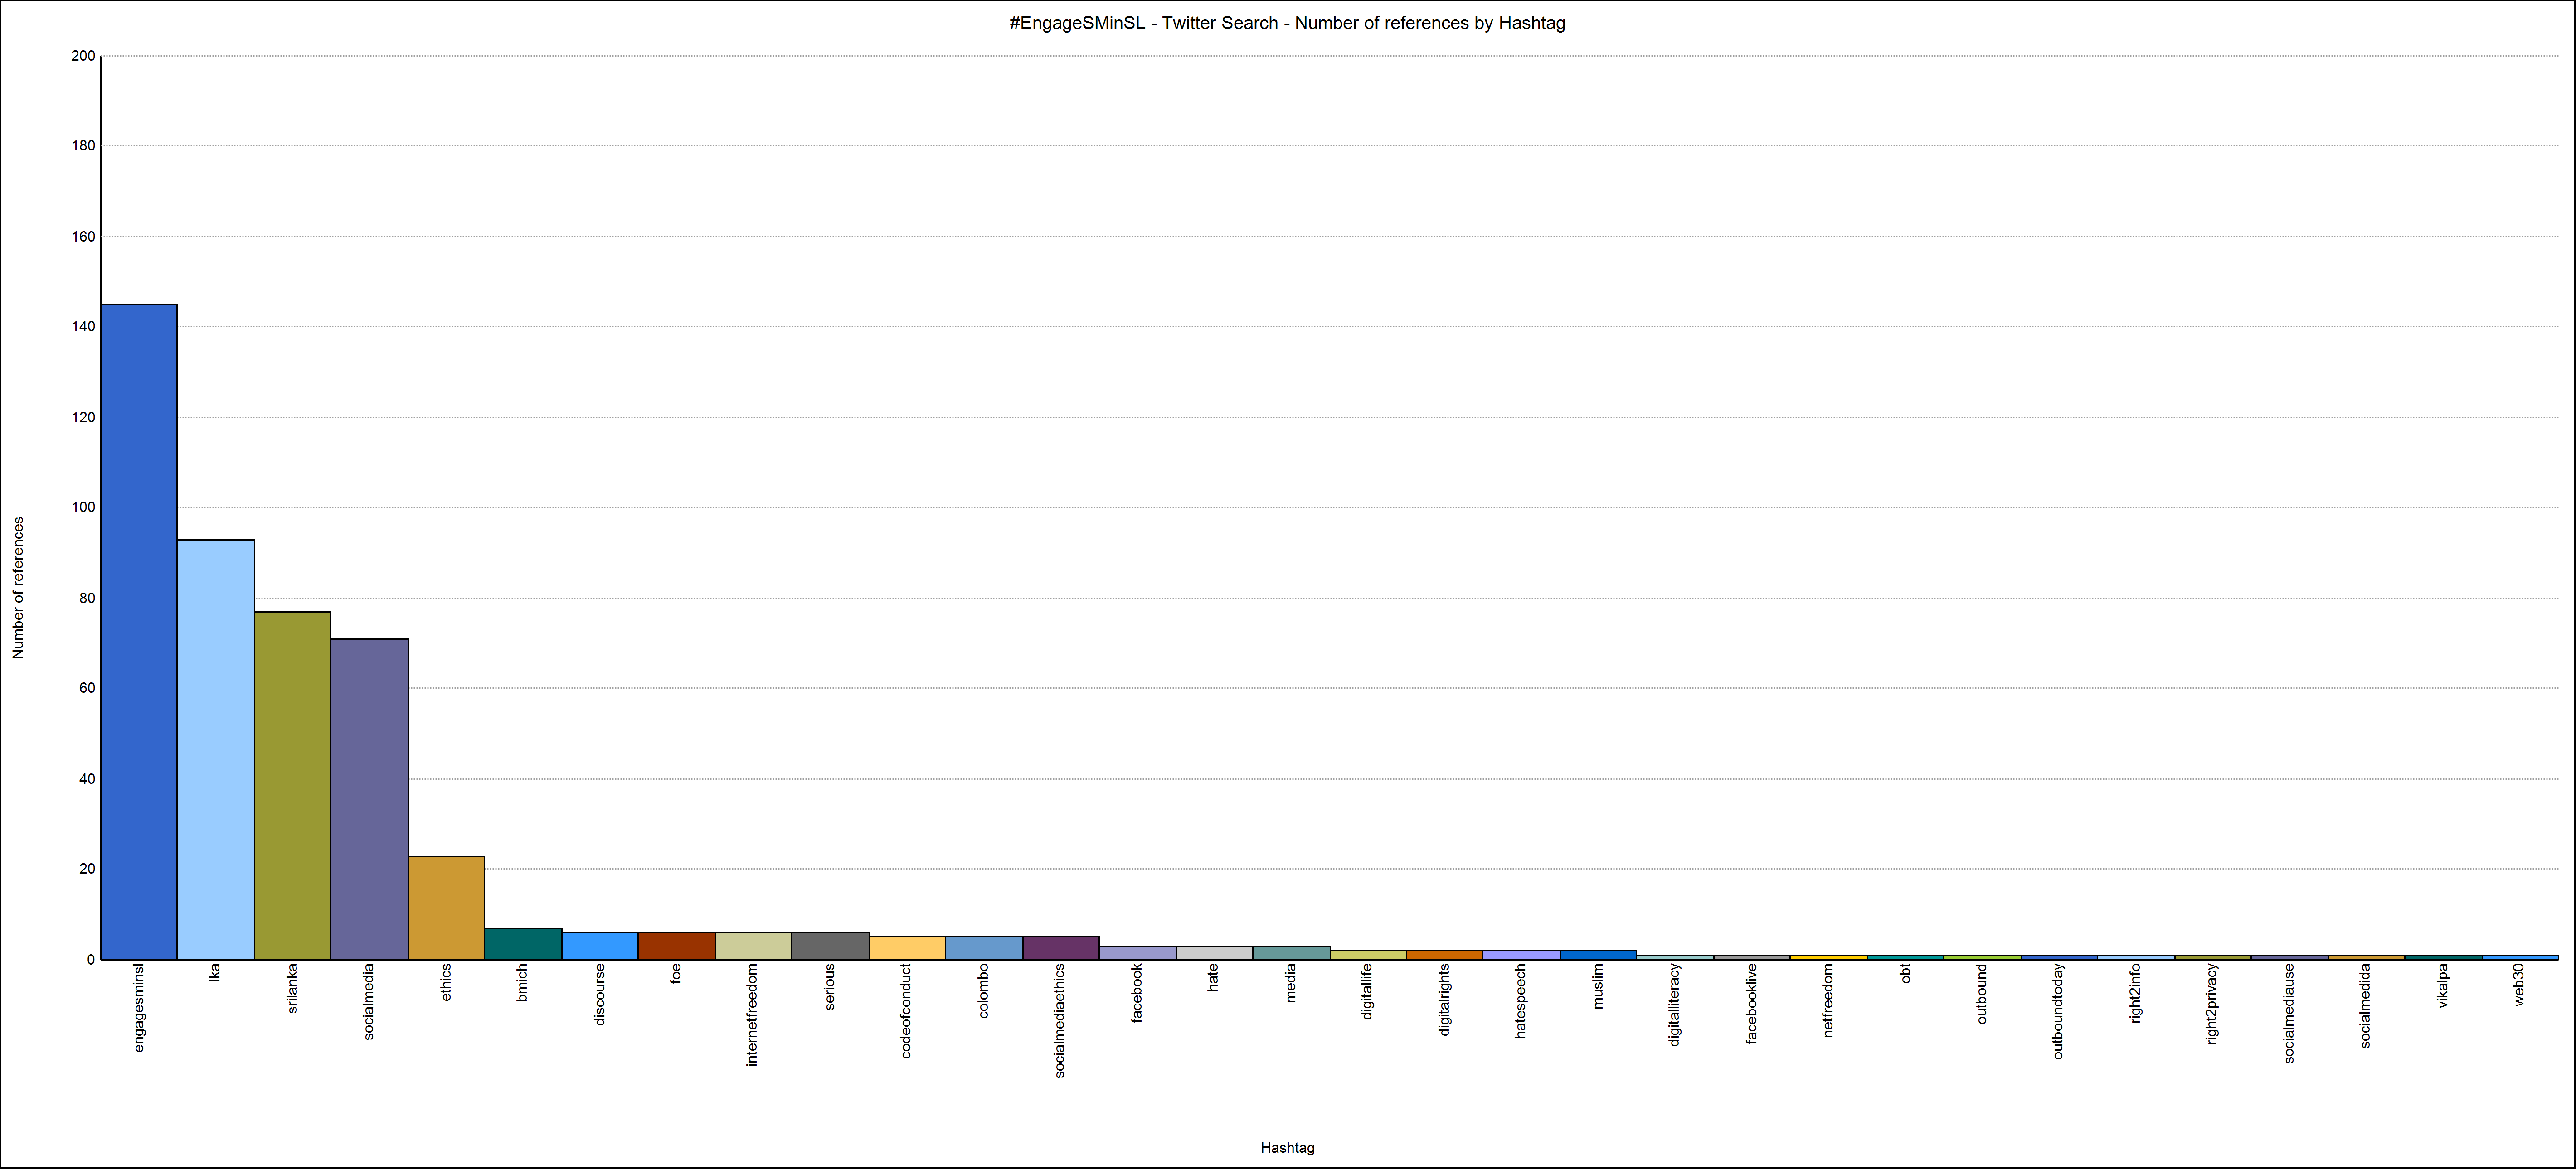Screen dimensions: 2576x1169
Task: Click the 'right2privacy' axis label
Action: click(2212, 1004)
